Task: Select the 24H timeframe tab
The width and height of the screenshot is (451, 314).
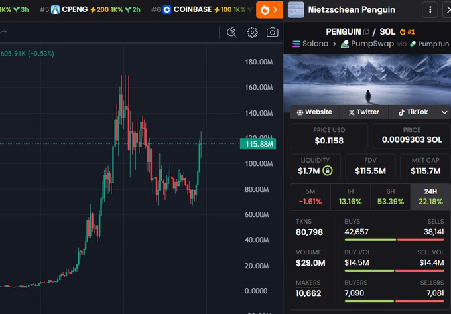Action: (x=430, y=197)
